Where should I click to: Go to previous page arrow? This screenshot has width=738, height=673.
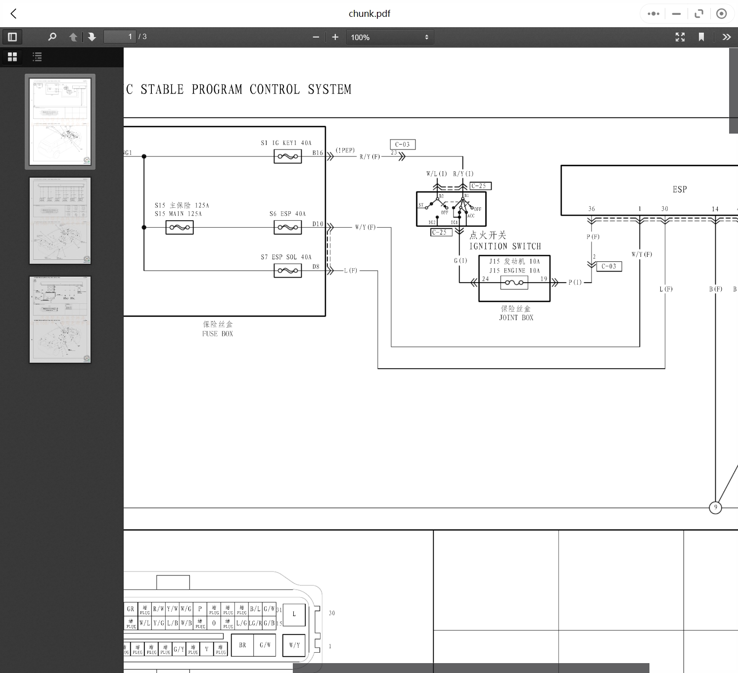(x=73, y=37)
